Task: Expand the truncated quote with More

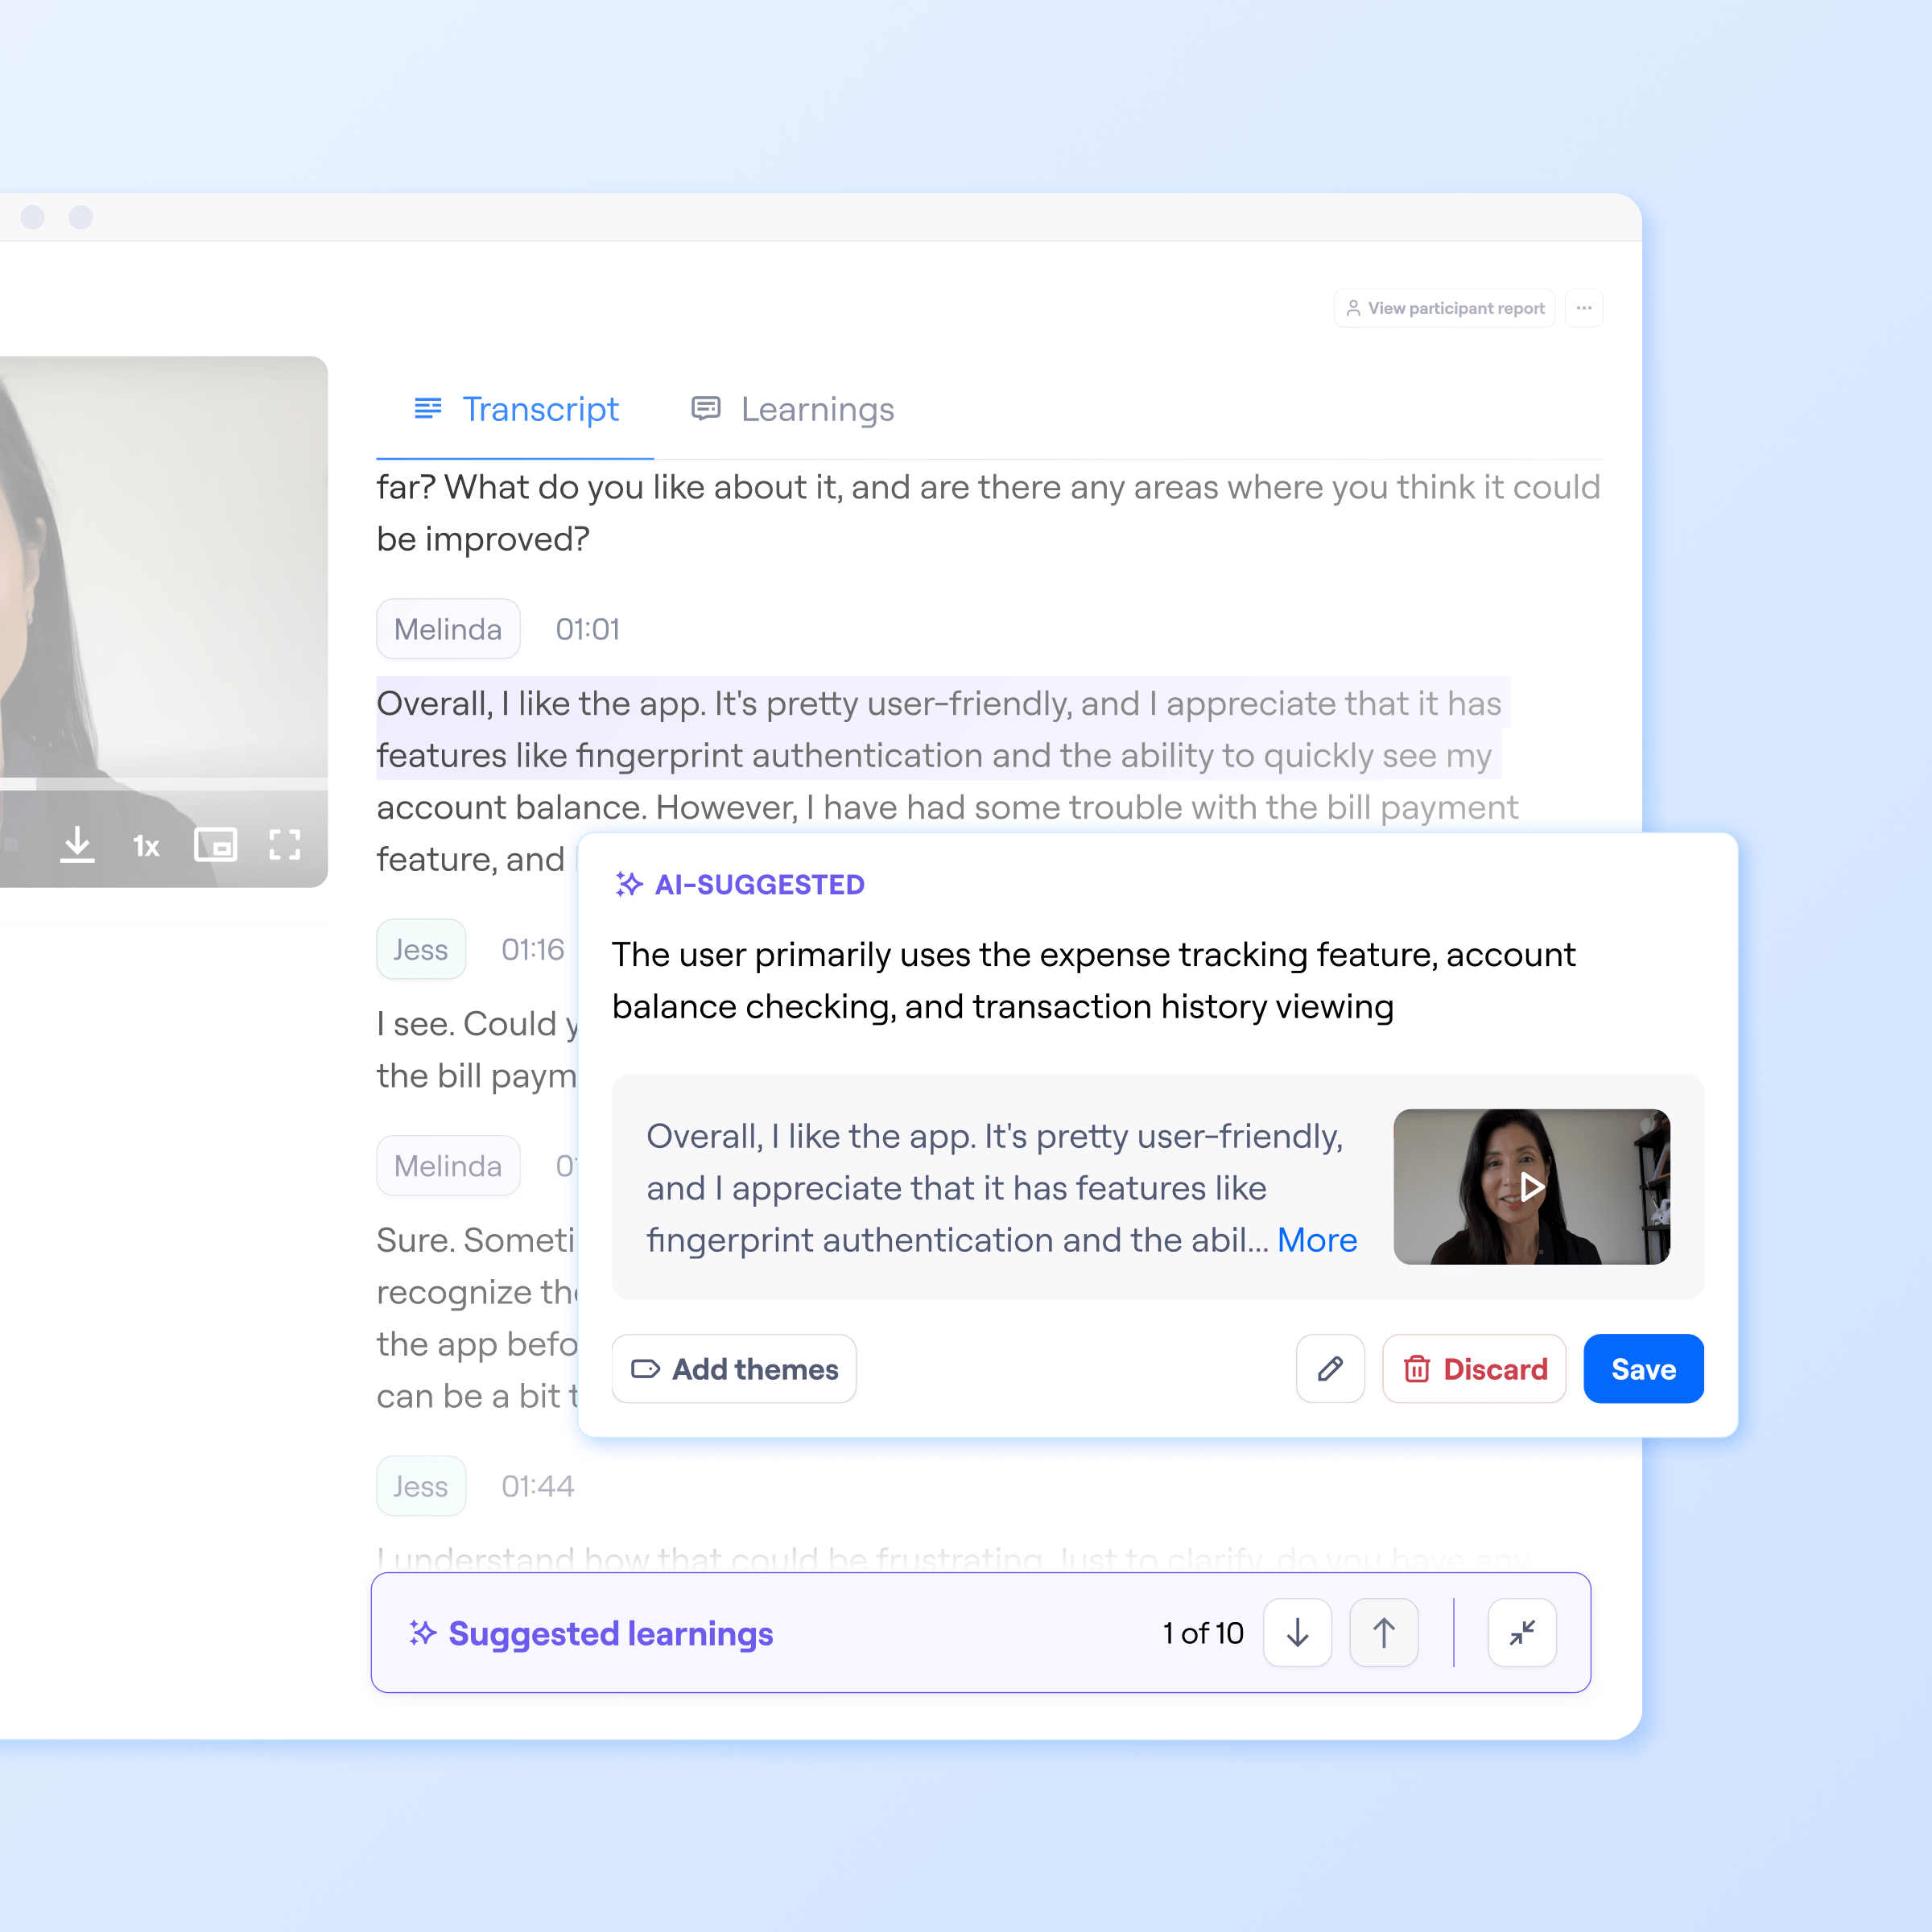Action: click(1317, 1240)
